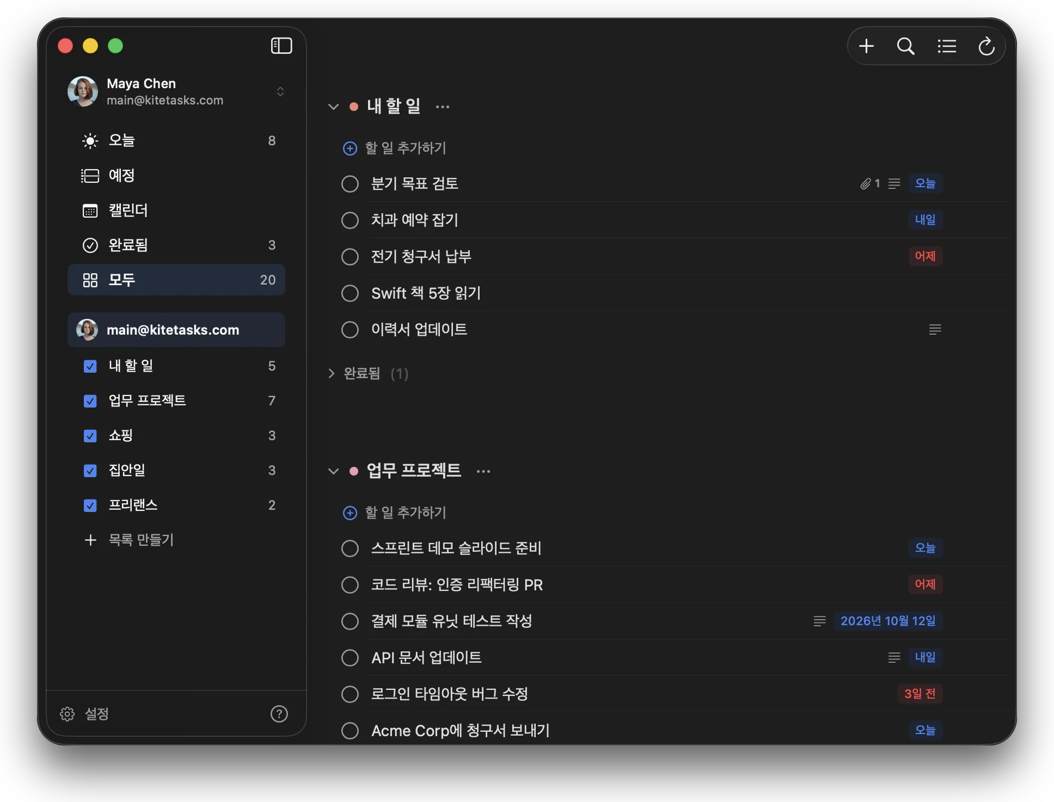Open the more options dots for 업무 프로젝트
The image size is (1054, 802).
pos(483,471)
